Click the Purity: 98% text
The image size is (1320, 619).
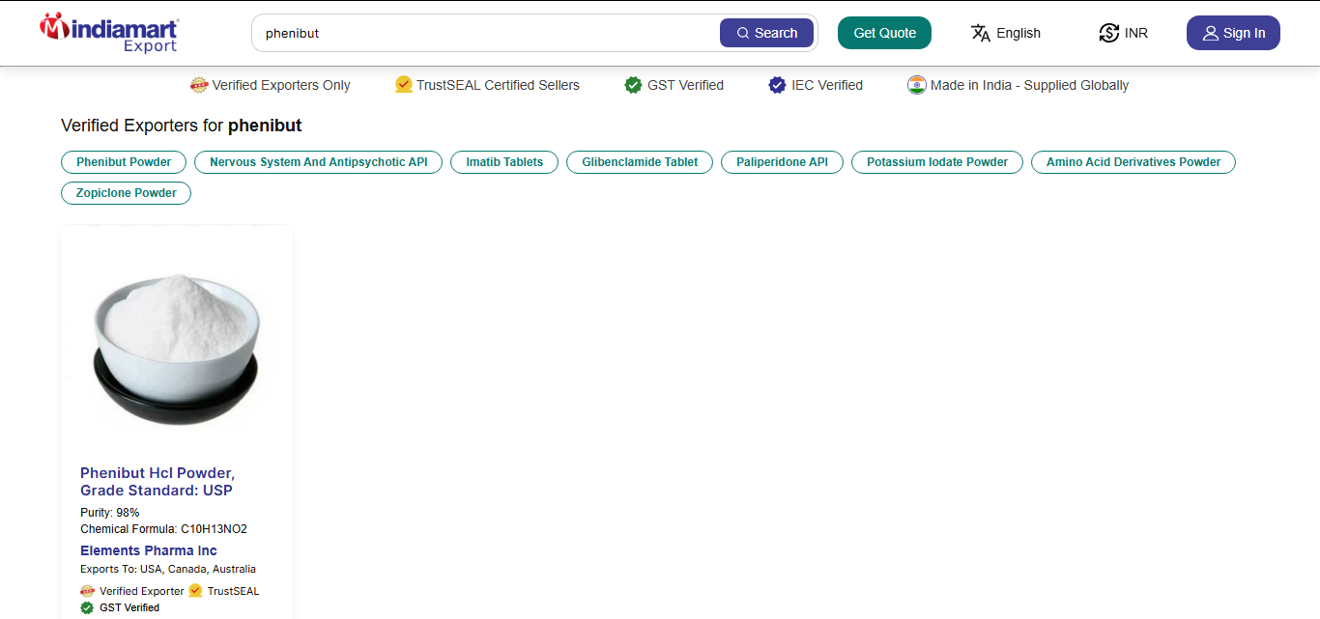pyautogui.click(x=110, y=513)
